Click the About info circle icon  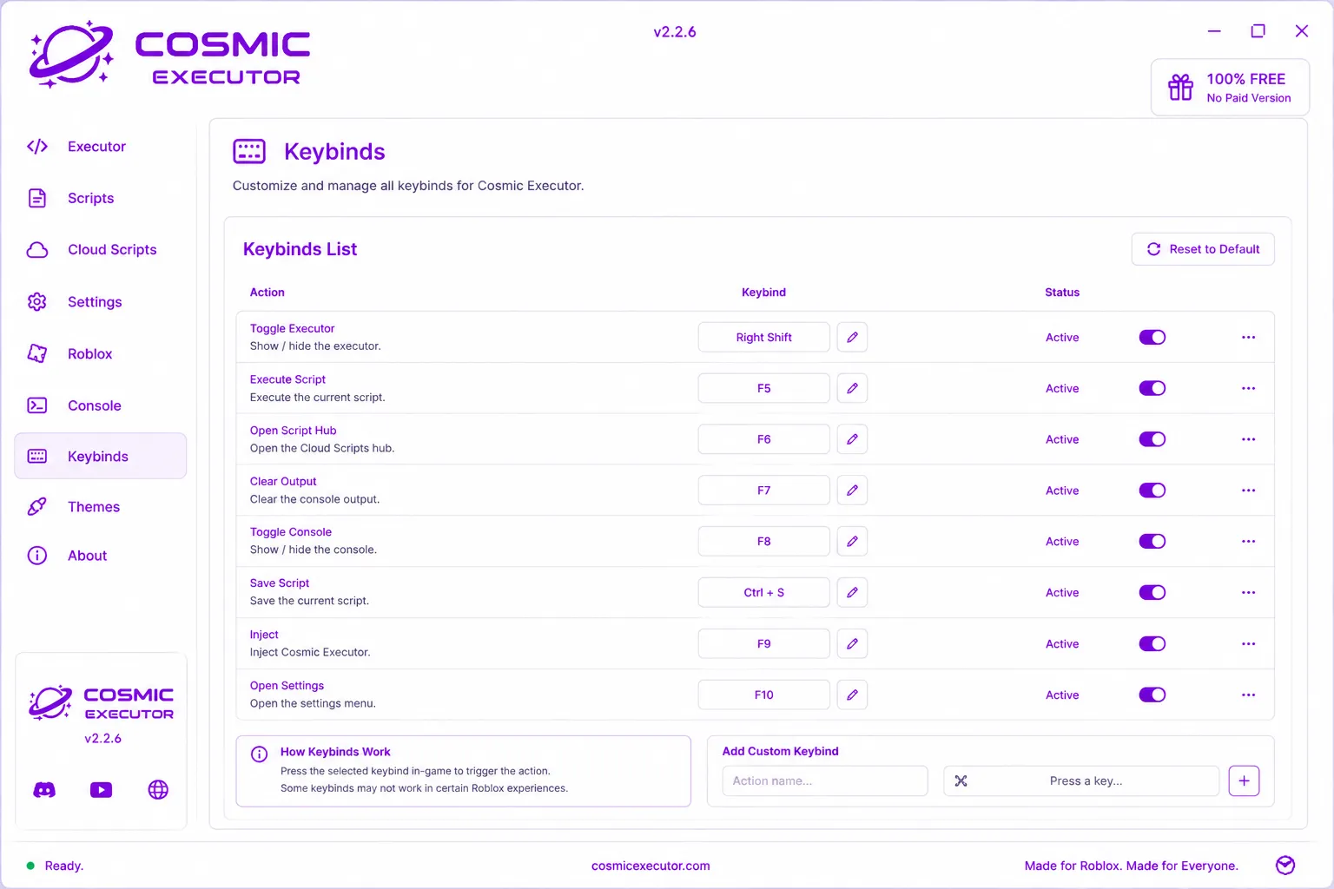pos(37,556)
